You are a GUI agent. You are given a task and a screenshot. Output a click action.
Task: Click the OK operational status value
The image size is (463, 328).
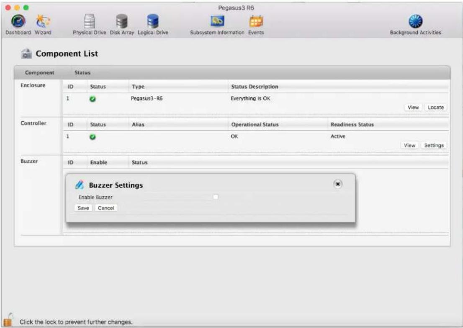(234, 136)
